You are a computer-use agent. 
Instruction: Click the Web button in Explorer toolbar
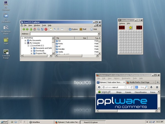(94, 29)
